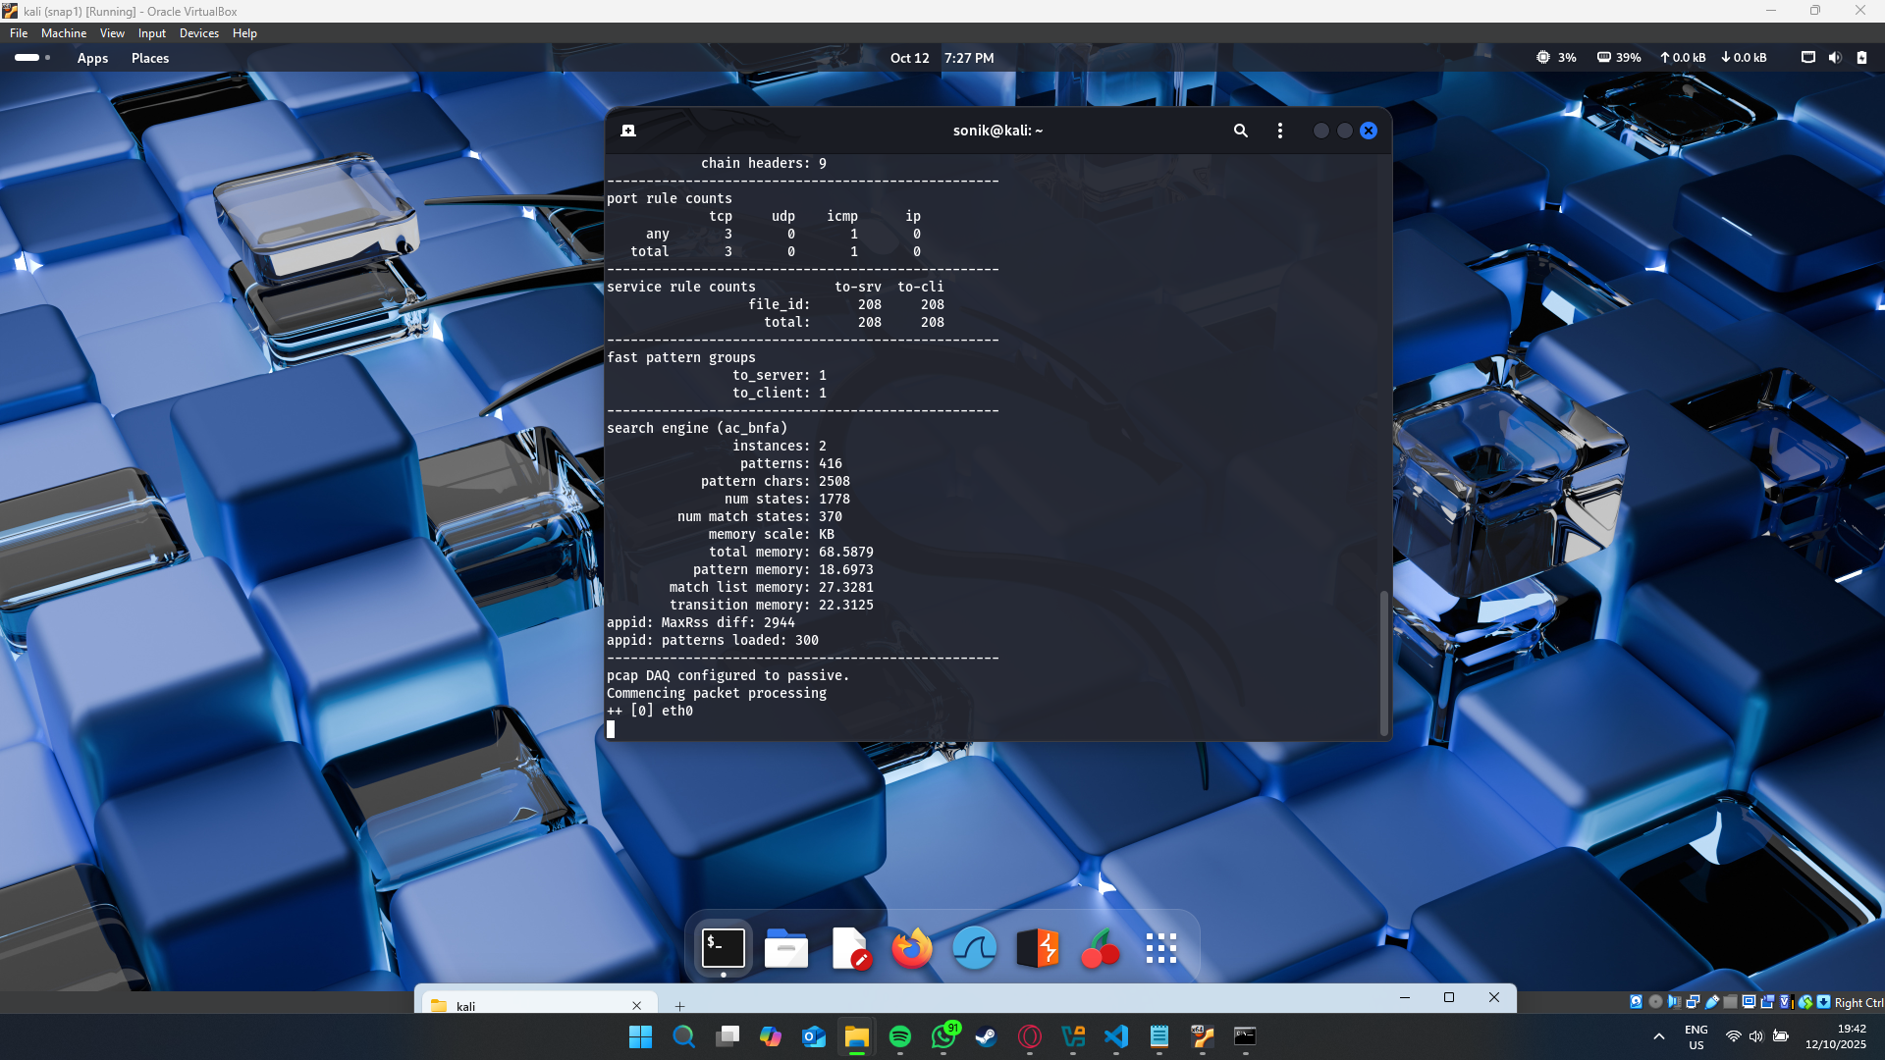The image size is (1885, 1060).
Task: Click the Right Ctrl host key label
Action: click(x=1858, y=1002)
